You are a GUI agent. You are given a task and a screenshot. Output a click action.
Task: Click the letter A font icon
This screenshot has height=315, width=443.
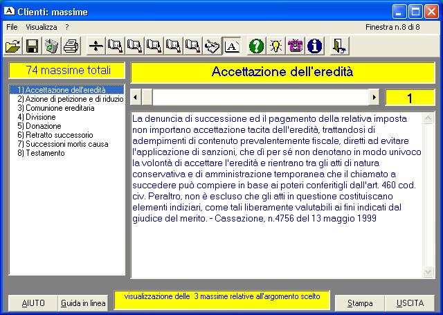coord(233,46)
